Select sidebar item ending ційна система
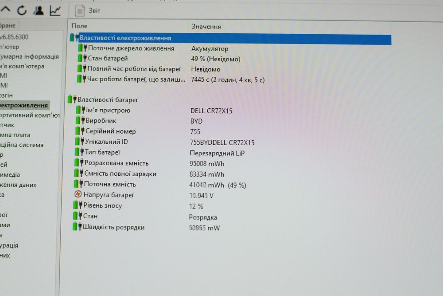Image resolution: width=443 pixels, height=296 pixels. tap(22, 145)
